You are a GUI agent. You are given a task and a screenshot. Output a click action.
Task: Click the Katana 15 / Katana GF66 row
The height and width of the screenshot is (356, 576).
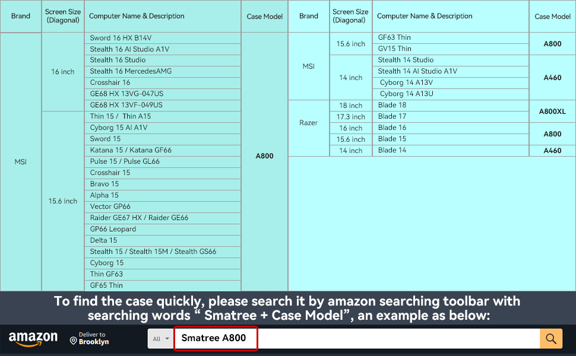pyautogui.click(x=162, y=151)
